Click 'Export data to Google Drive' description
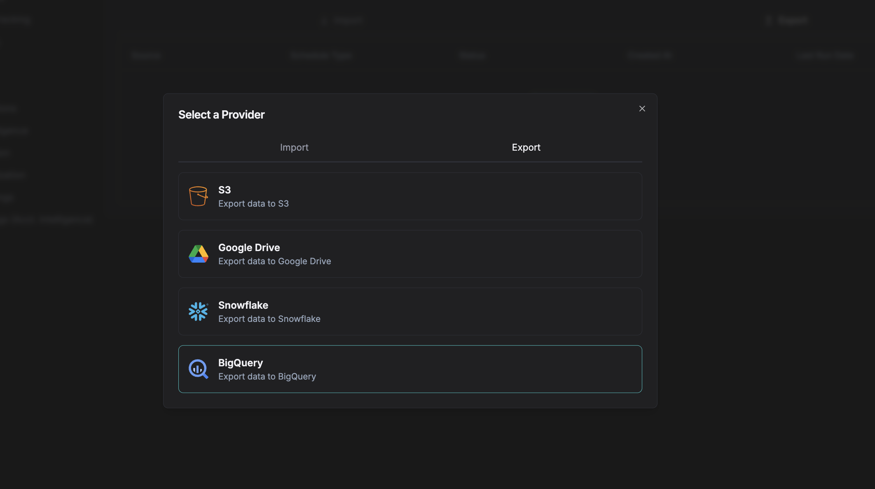 274,261
